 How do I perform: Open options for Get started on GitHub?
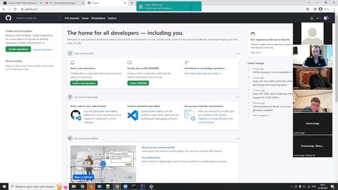[238, 138]
